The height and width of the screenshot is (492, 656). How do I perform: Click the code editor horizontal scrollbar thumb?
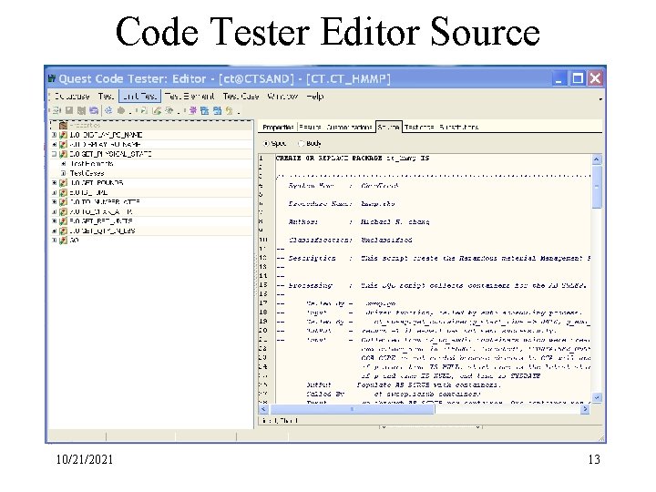click(x=351, y=409)
